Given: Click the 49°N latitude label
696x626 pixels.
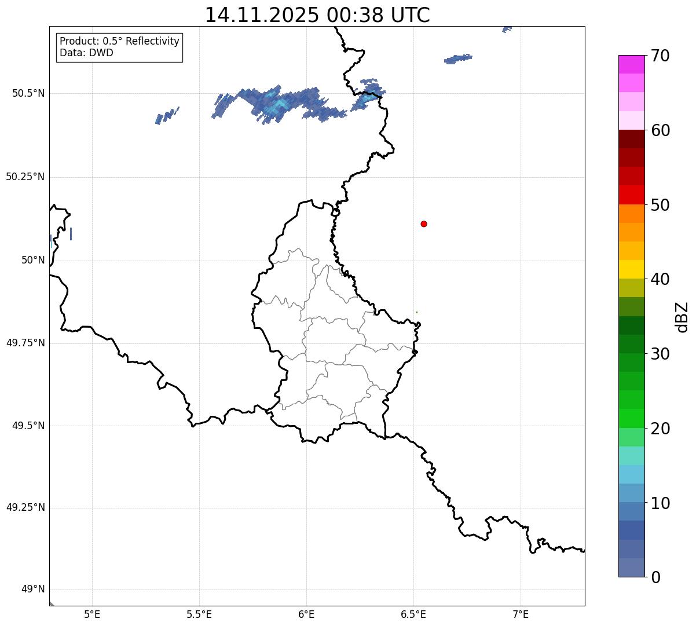Looking at the screenshot, I should (33, 590).
